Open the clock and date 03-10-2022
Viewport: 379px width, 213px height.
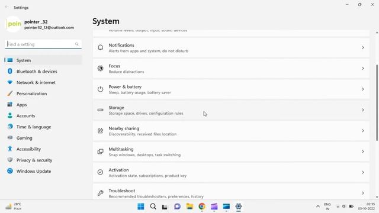tap(367, 206)
